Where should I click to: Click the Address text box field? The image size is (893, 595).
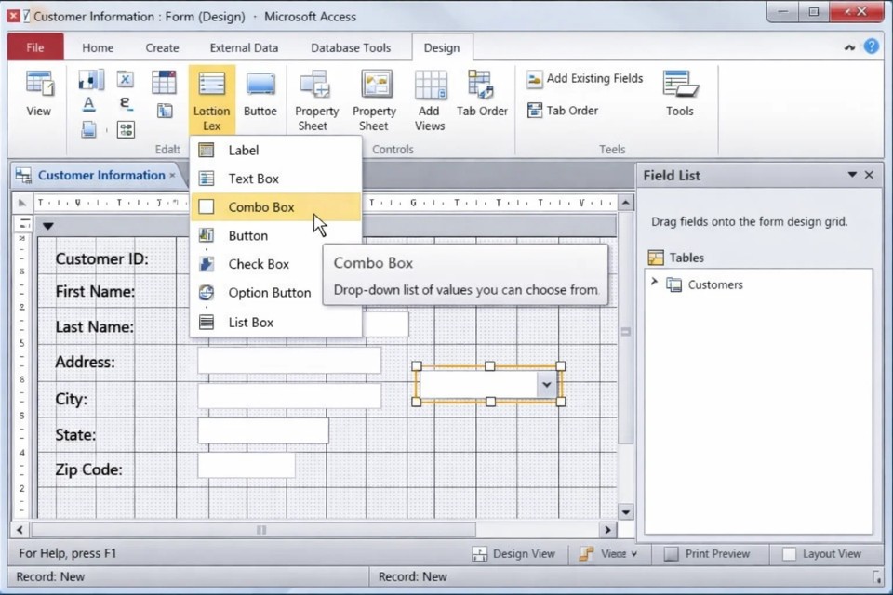tap(289, 362)
